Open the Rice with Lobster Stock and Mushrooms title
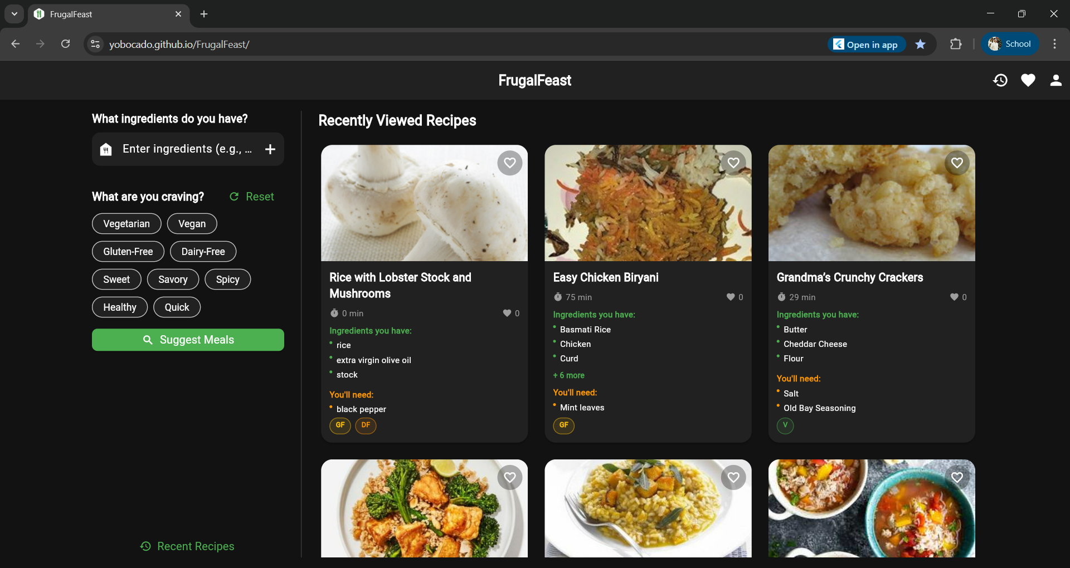 (x=400, y=286)
